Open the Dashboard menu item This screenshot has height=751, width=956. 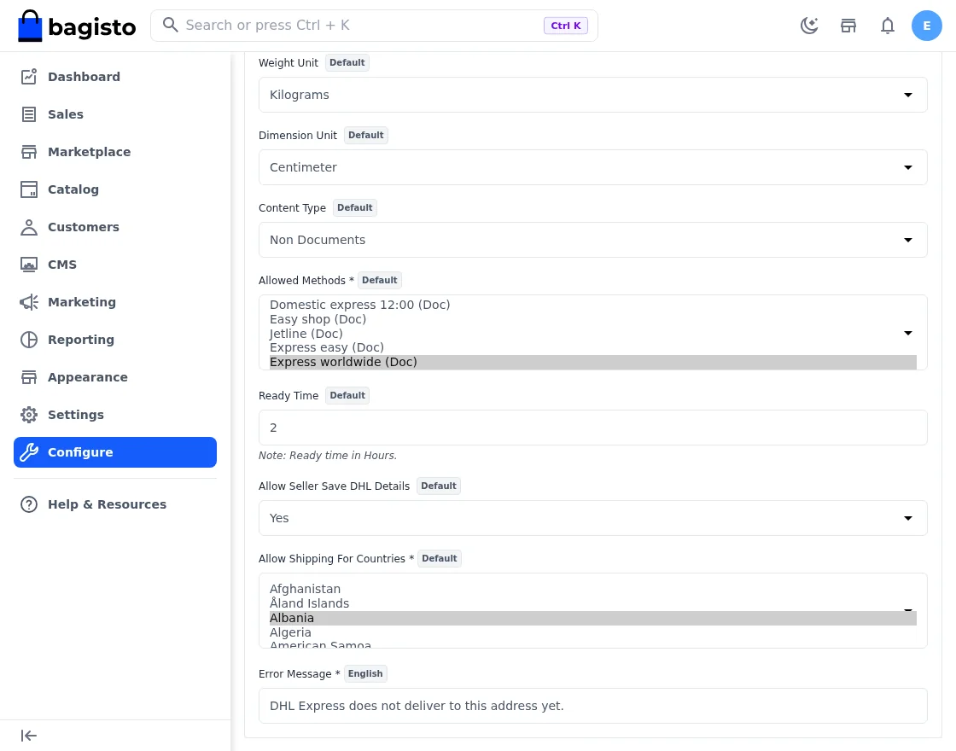click(x=114, y=77)
